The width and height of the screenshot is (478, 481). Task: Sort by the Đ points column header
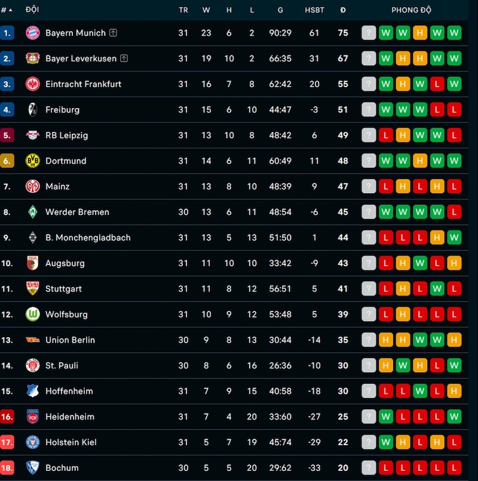[x=343, y=10]
